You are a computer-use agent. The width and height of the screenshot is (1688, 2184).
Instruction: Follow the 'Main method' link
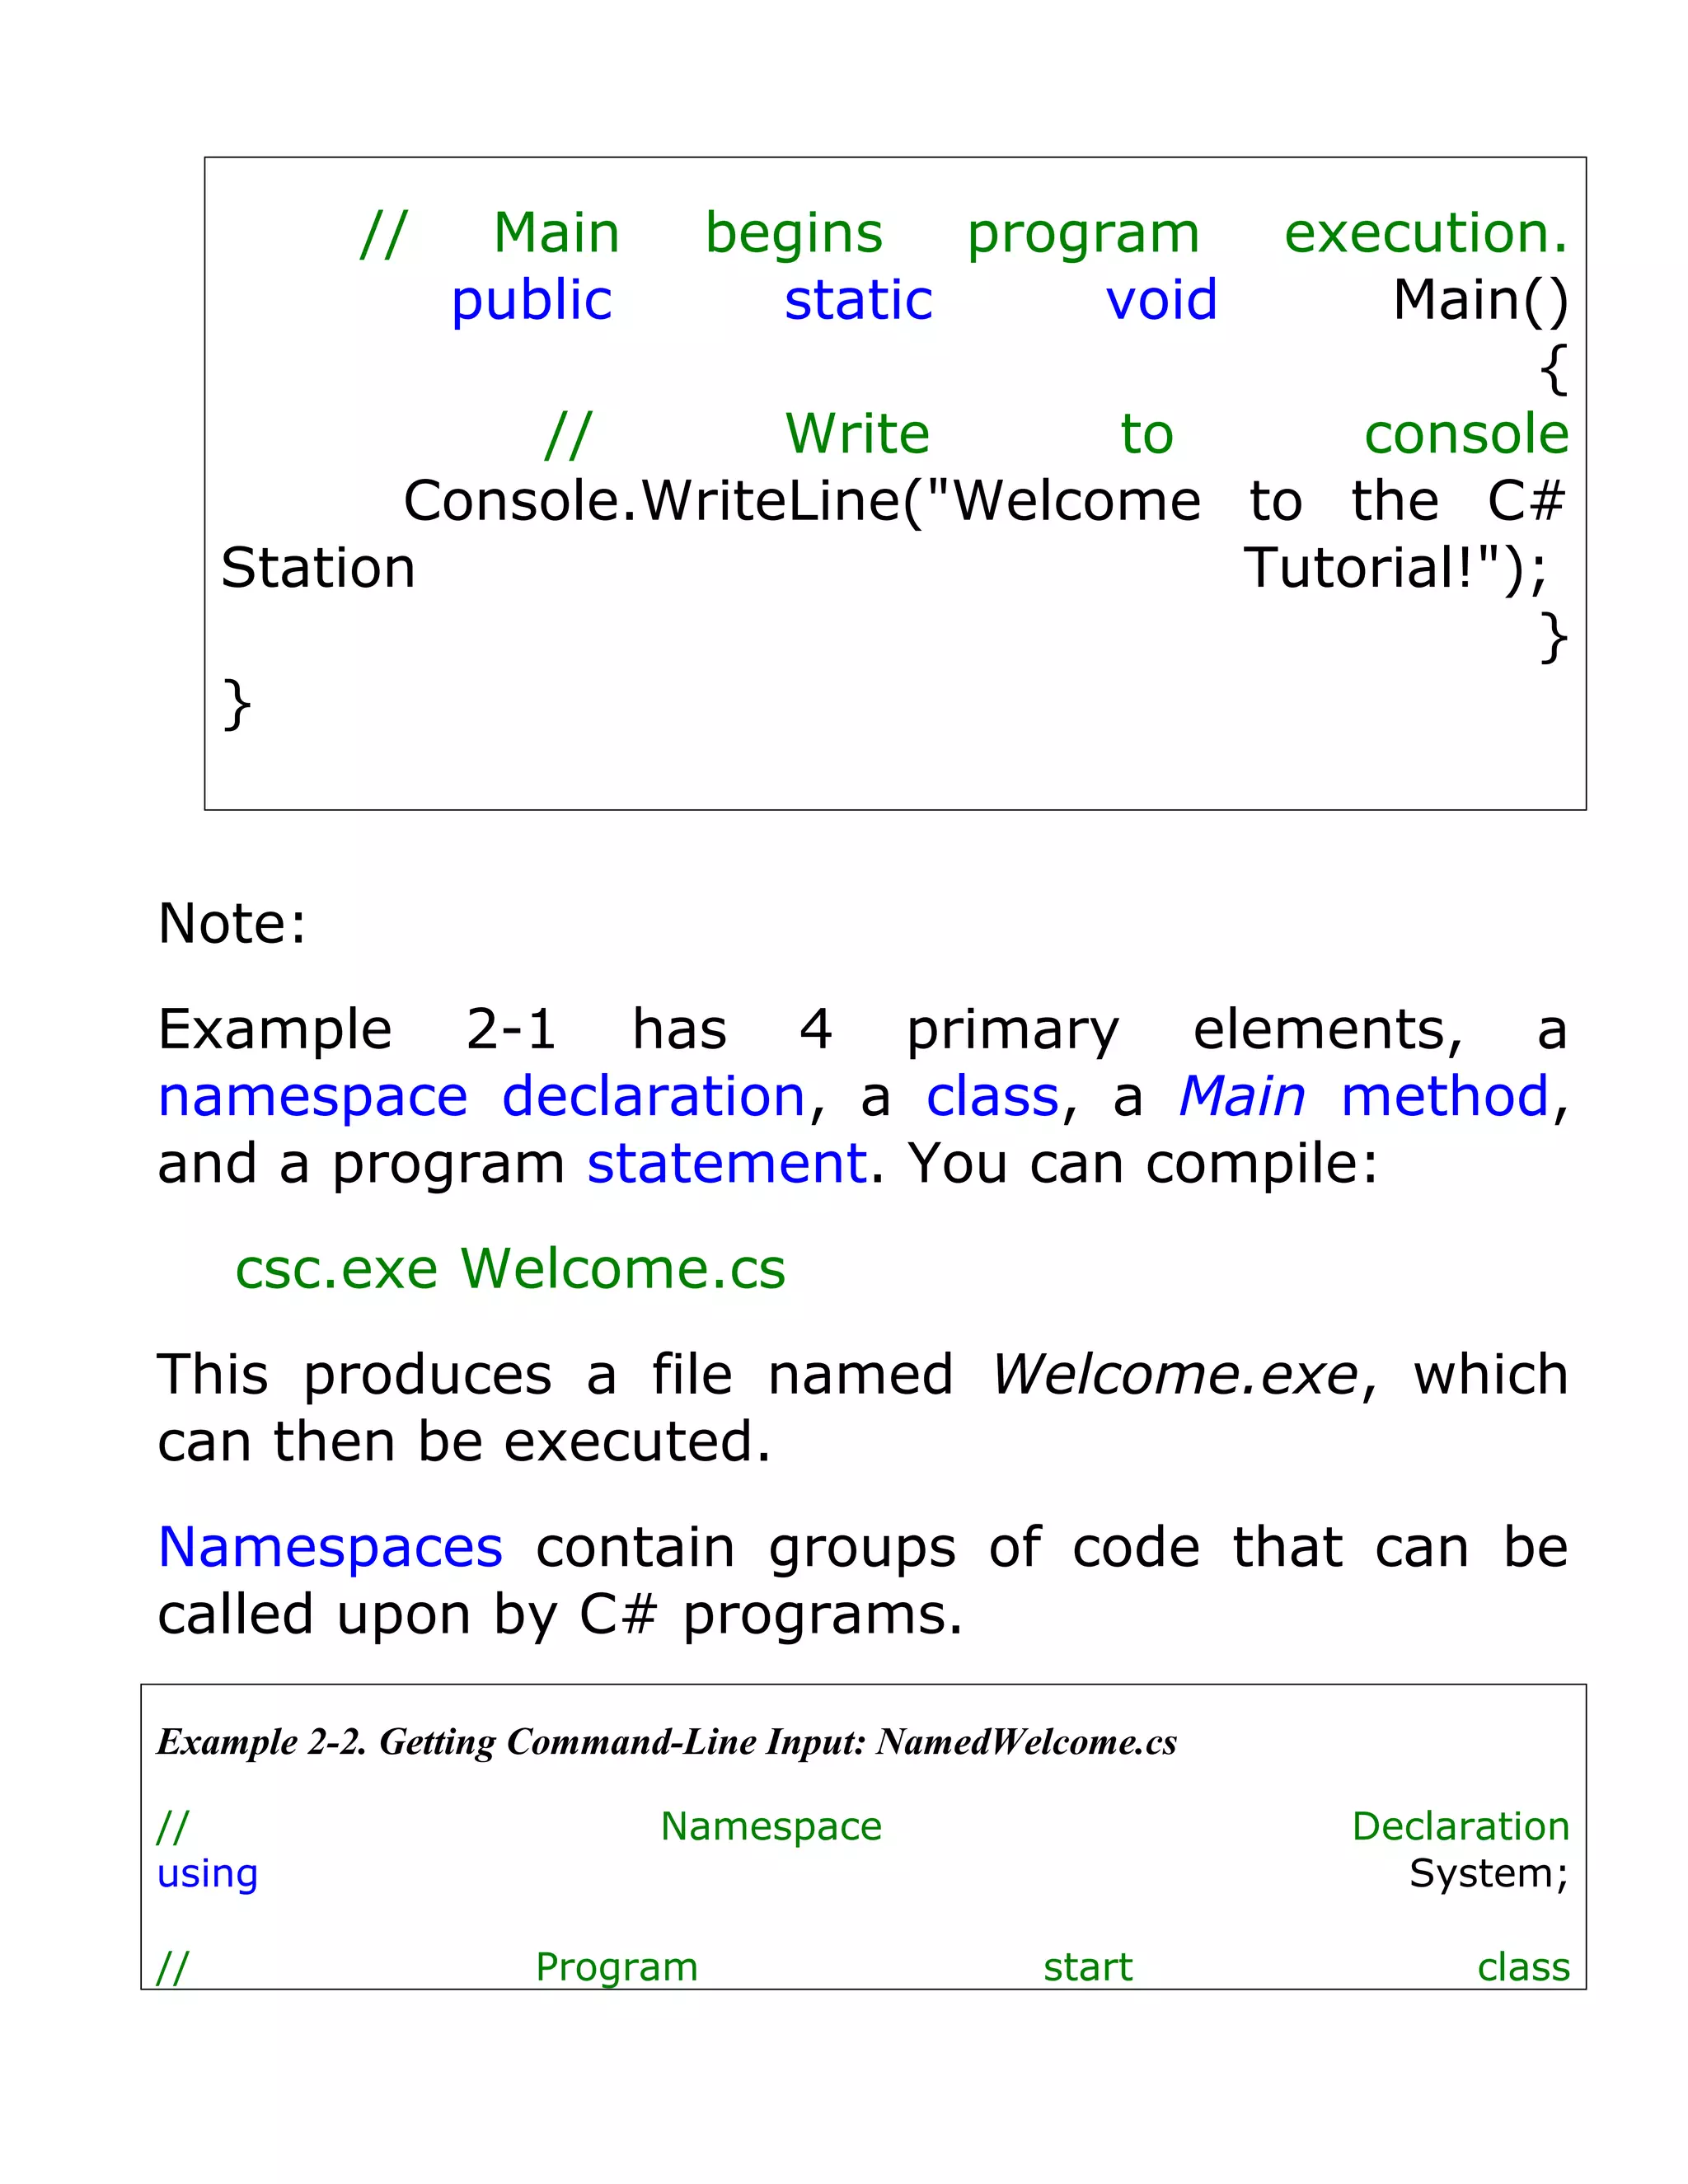point(1363,1097)
